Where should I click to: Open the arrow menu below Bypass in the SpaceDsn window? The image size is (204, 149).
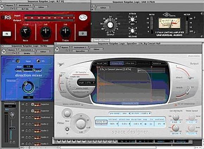pos(68,51)
